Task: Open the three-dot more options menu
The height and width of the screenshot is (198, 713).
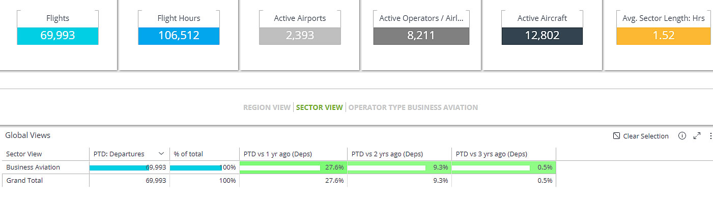Action: tap(710, 136)
